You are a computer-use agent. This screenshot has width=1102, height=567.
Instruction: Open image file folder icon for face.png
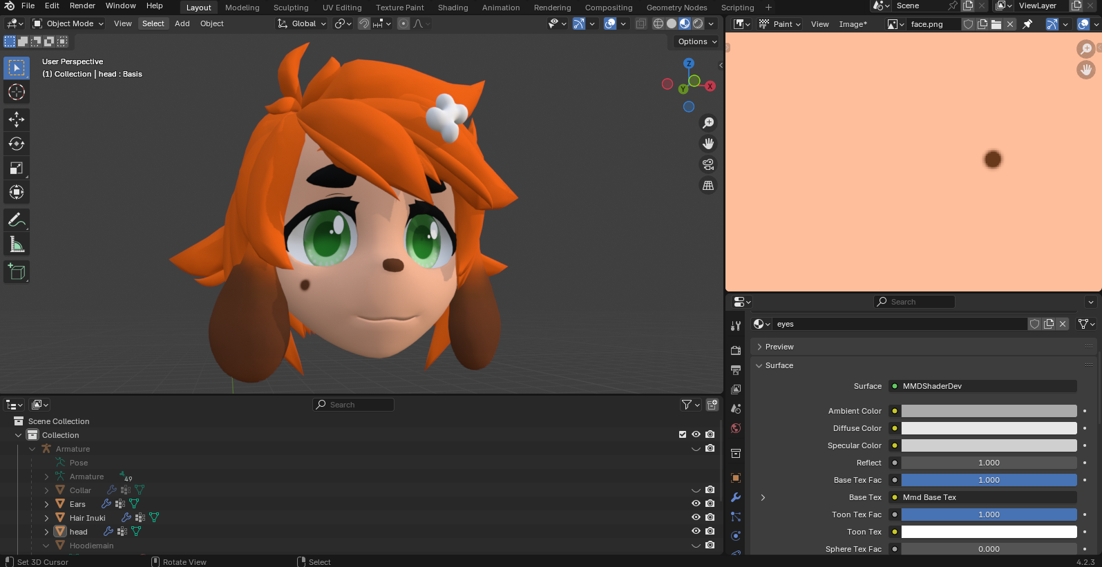(x=996, y=24)
